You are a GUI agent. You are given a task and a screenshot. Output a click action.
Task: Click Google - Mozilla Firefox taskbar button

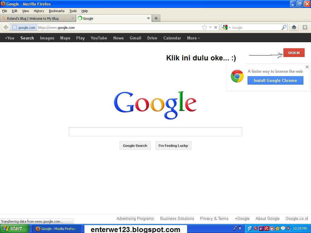[x=56, y=229]
